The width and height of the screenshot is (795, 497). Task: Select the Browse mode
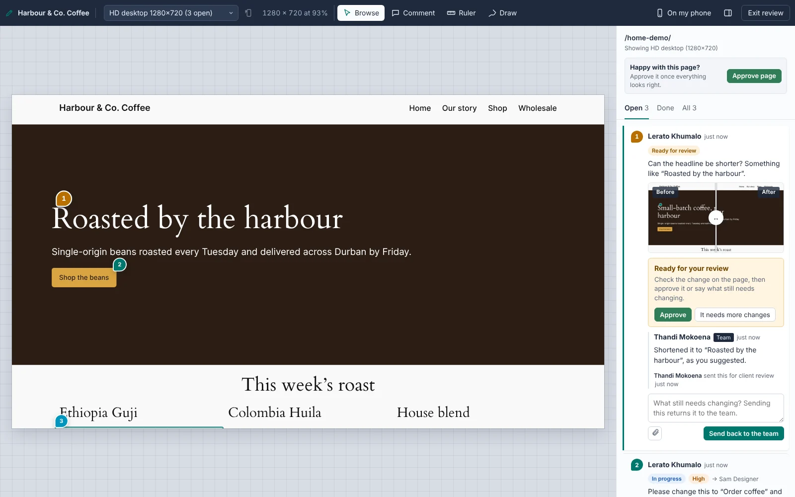(x=361, y=13)
